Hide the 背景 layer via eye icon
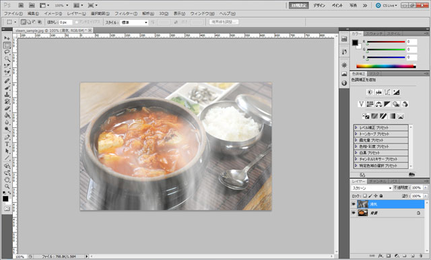Viewport: 431px width, 260px height. point(354,213)
